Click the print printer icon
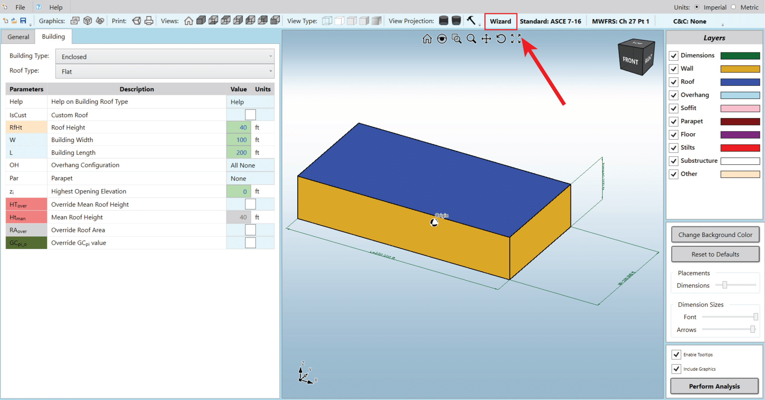The image size is (765, 400). 149,21
